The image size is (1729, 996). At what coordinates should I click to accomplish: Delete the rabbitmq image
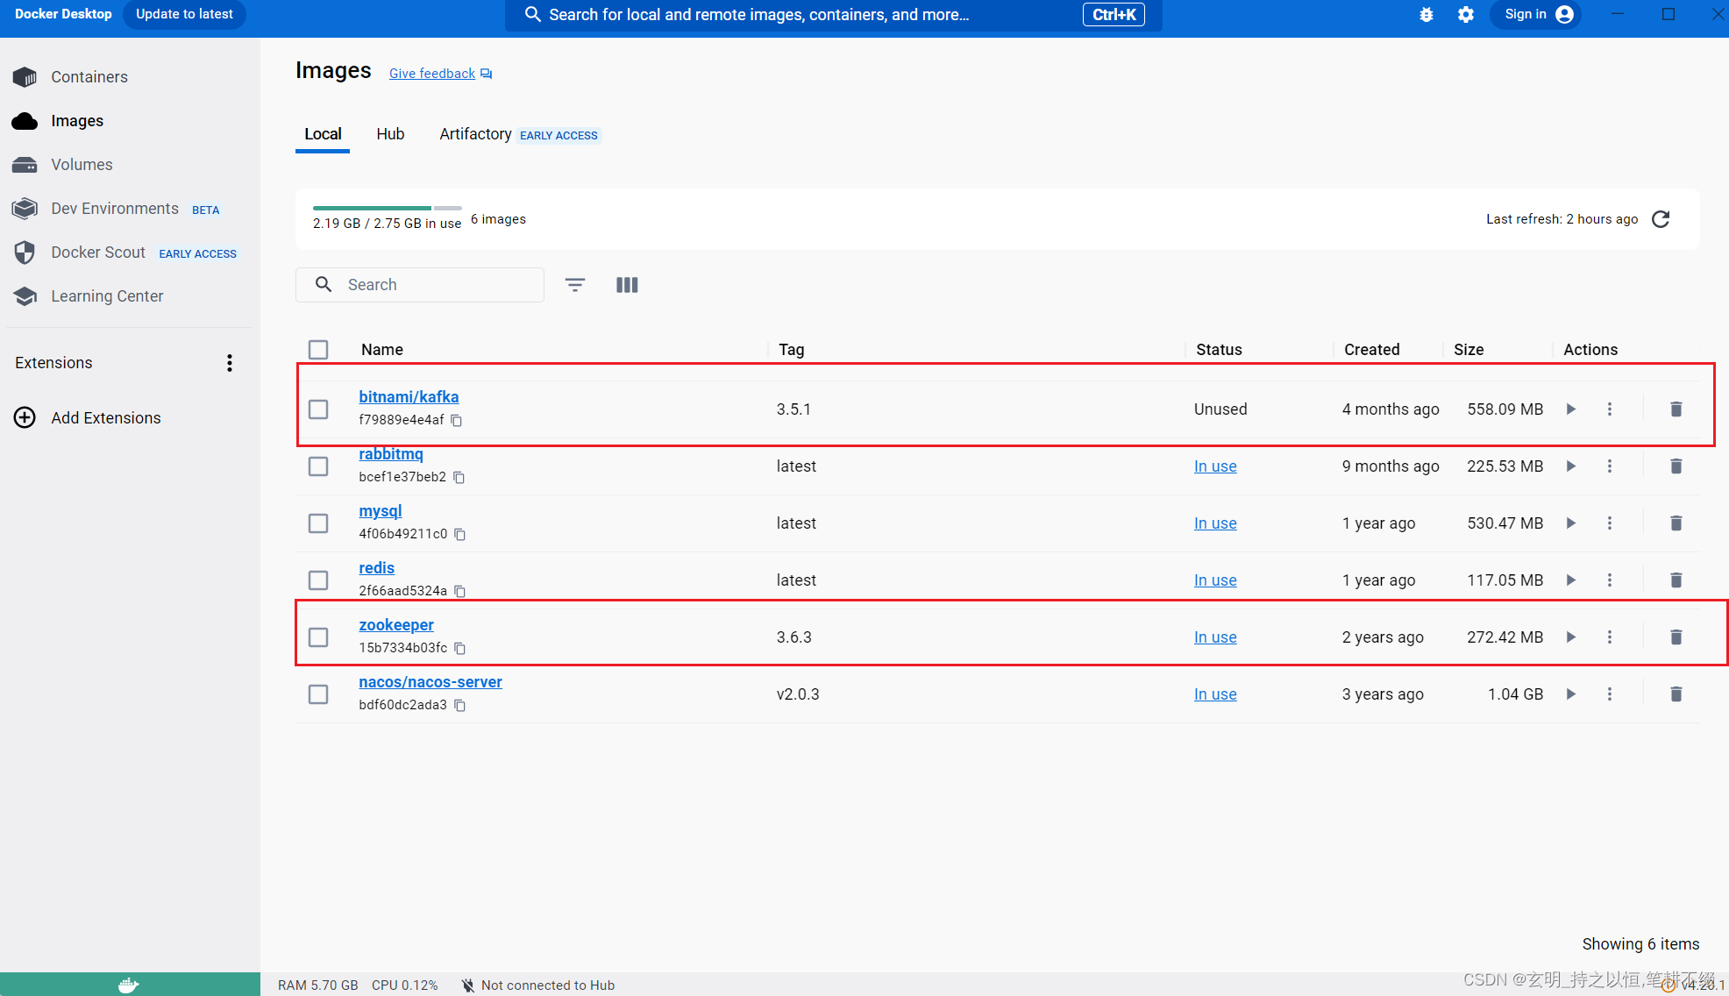click(1676, 466)
